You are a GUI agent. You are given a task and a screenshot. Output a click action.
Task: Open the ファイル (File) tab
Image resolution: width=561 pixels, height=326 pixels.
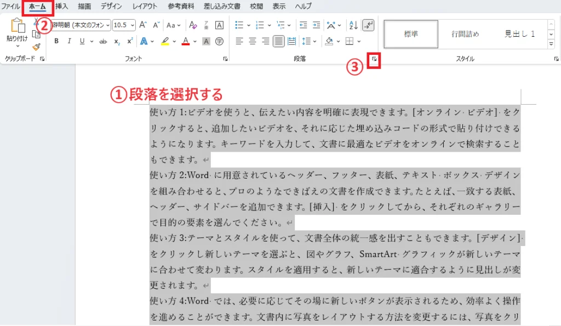pos(10,7)
